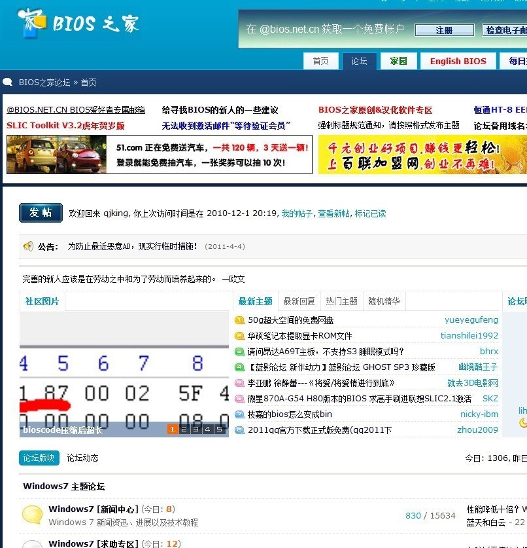
Task: Show slideshow image number 4
Action: click(x=208, y=429)
